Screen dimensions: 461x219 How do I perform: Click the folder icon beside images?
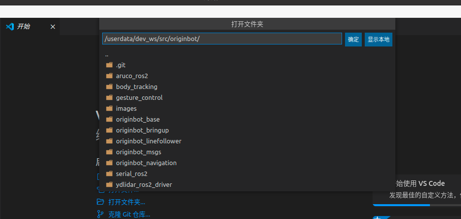109,108
